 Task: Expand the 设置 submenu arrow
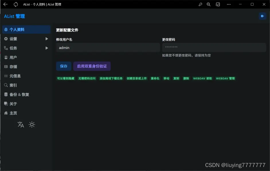47,39
